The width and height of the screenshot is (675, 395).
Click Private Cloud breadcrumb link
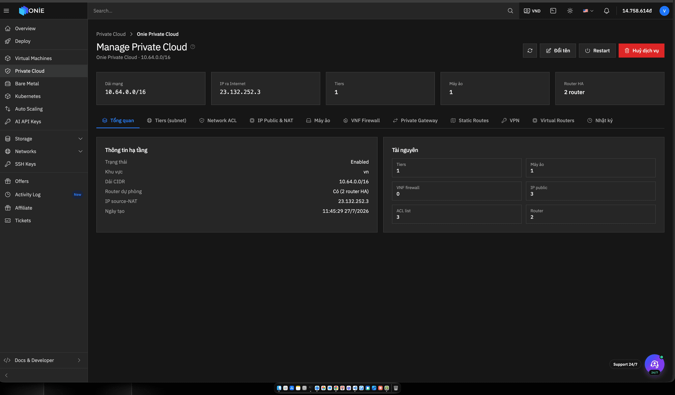point(111,34)
